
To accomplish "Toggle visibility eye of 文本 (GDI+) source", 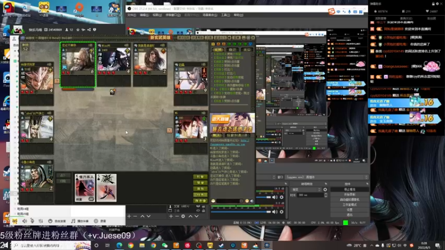I will point(198,206).
